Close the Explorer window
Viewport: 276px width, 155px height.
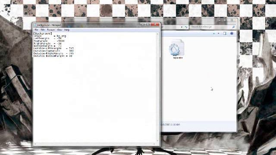pos(232,20)
